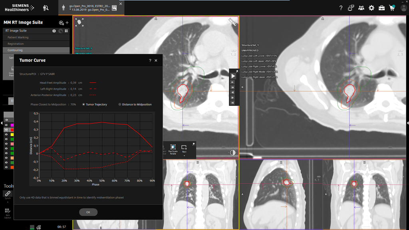Click the multi-monitor layout icon in the top bar

point(351,8)
